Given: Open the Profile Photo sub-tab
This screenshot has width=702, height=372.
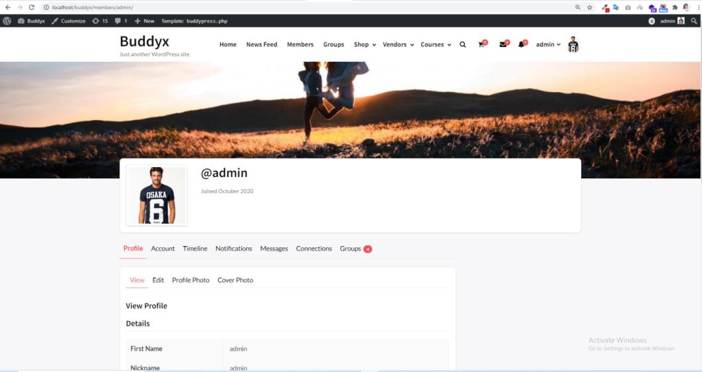Looking at the screenshot, I should tap(191, 280).
